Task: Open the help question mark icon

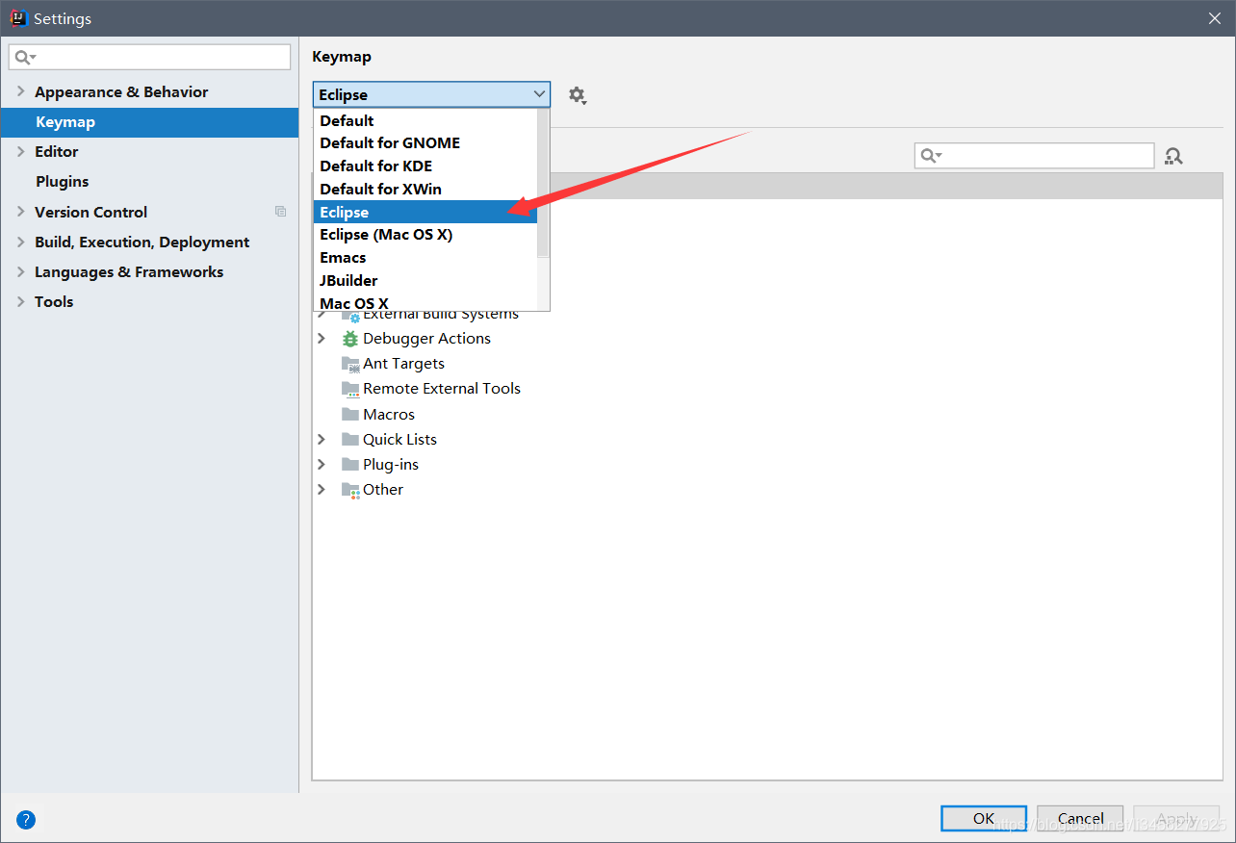Action: [x=26, y=820]
